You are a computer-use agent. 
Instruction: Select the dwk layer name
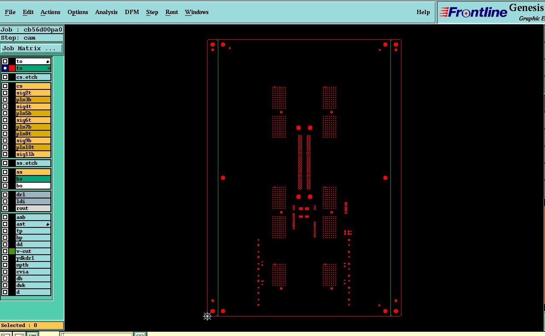(33, 285)
